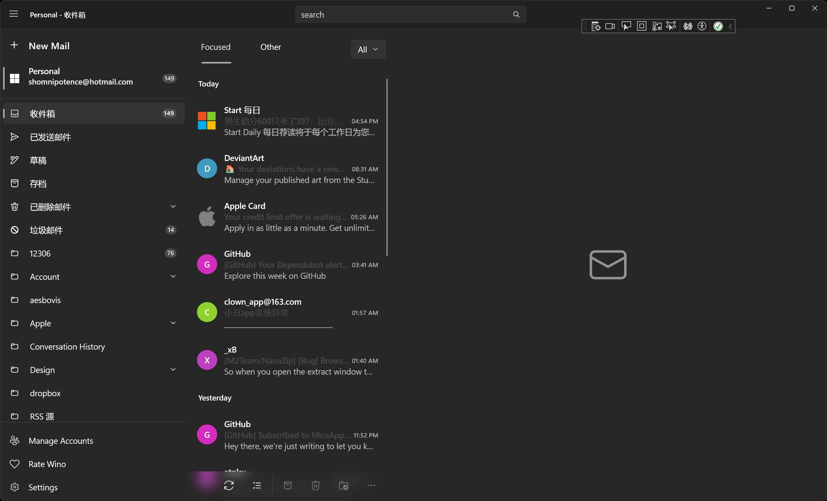Viewport: 827px width, 501px height.
Task: Click the search magnifier icon
Action: pos(516,14)
